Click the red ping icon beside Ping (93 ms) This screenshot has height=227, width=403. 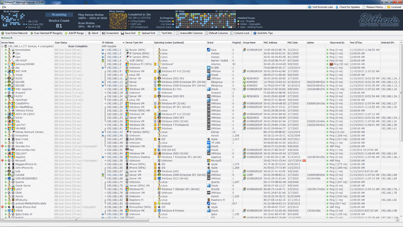[x=331, y=64]
